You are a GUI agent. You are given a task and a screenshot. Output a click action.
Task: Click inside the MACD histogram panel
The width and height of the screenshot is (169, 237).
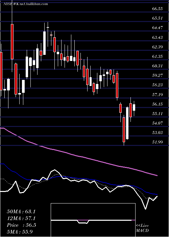click(x=93, y=220)
